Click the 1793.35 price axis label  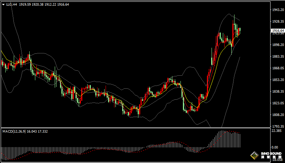click(x=278, y=126)
